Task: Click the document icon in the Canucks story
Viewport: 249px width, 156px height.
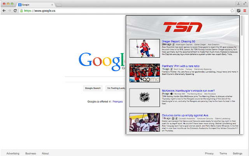Action: (x=176, y=119)
